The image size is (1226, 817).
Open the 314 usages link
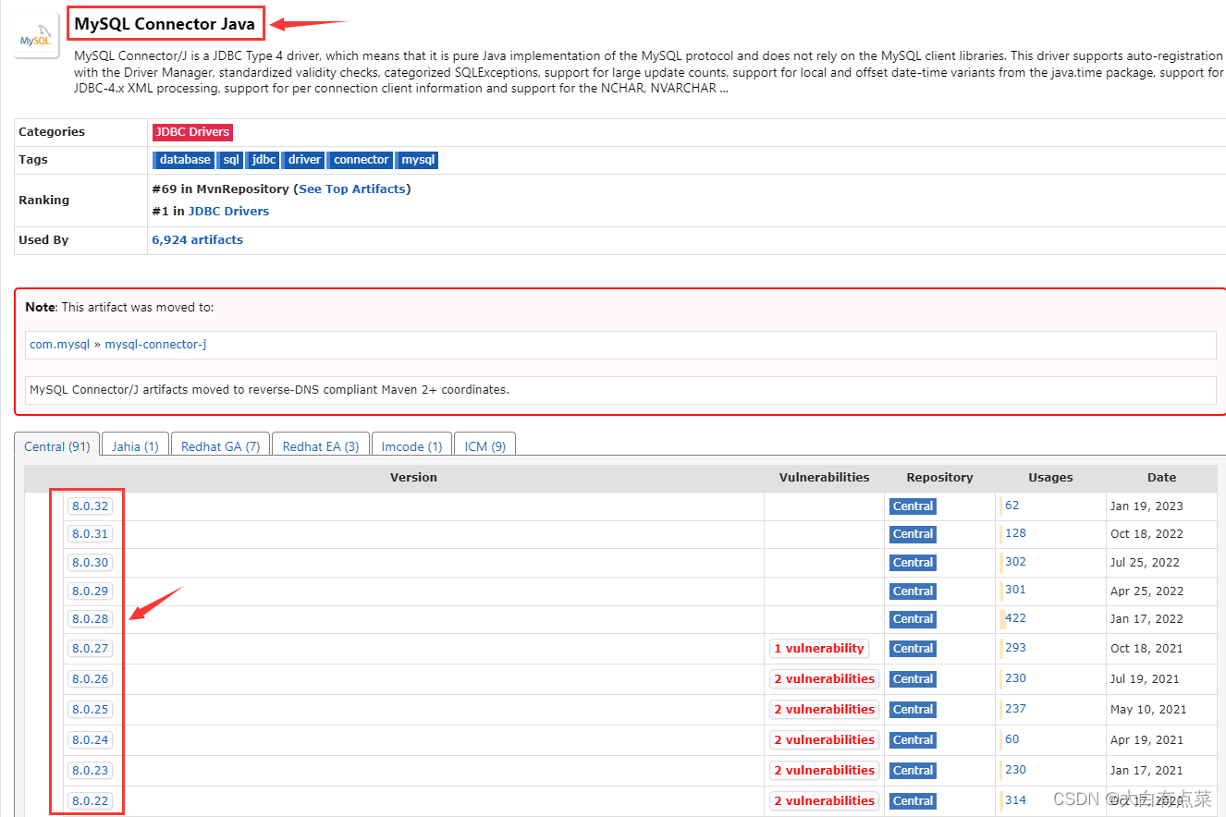click(x=1015, y=800)
